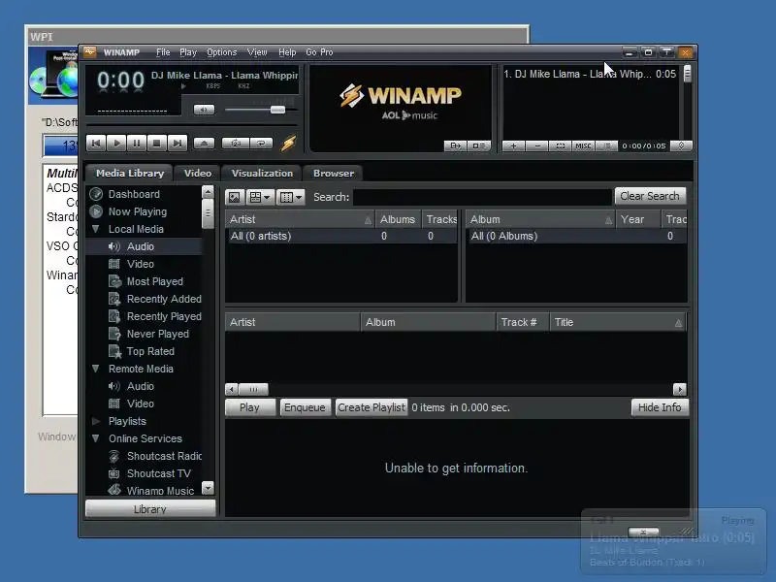Click into the Search input field

coord(482,197)
